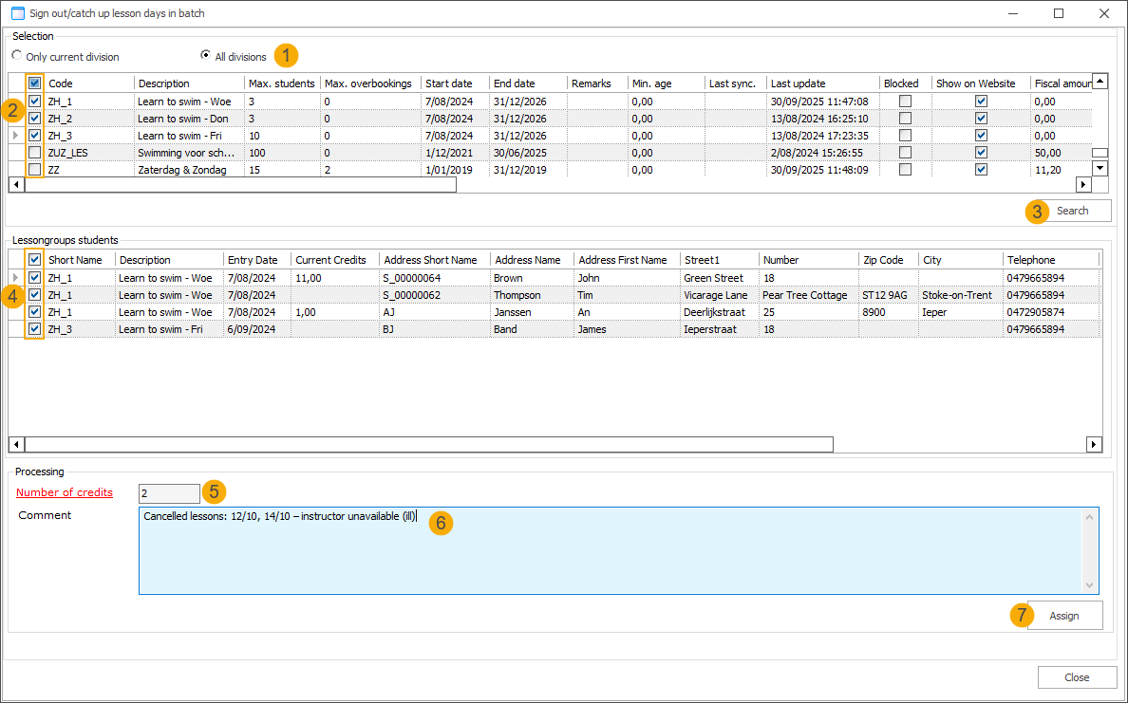This screenshot has height=703, width=1128.
Task: Uncheck the select-all checkbox in Lessongroups students
Action: (33, 258)
